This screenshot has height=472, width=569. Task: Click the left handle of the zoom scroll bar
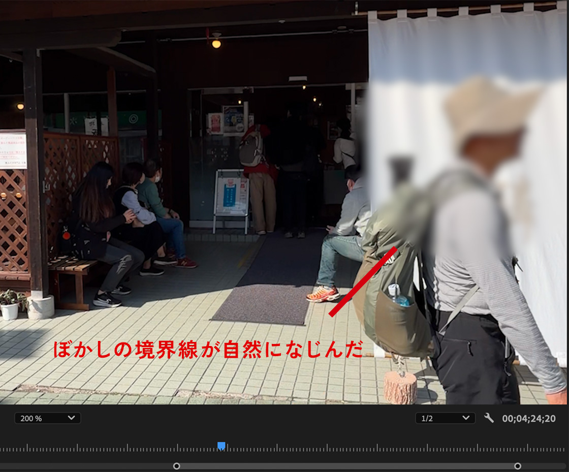[x=176, y=466]
